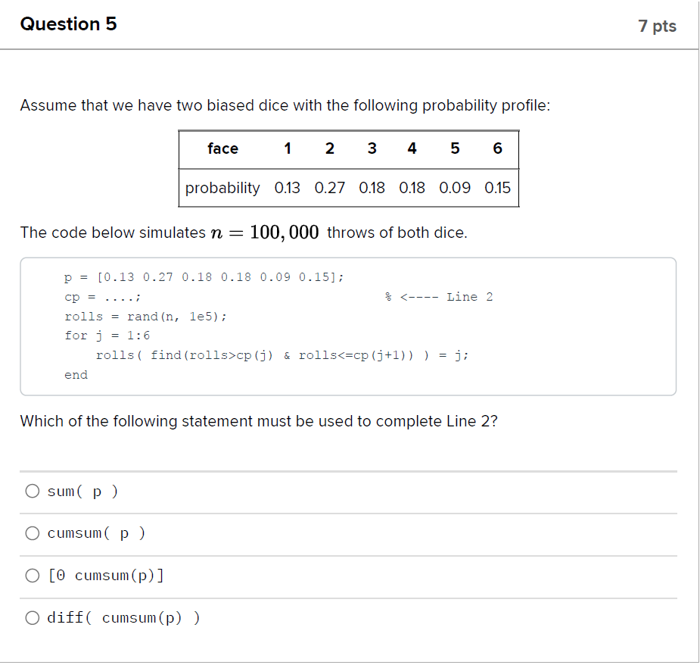This screenshot has height=665, width=700.
Task: Click the probability value 0.27 in the table
Action: click(330, 188)
